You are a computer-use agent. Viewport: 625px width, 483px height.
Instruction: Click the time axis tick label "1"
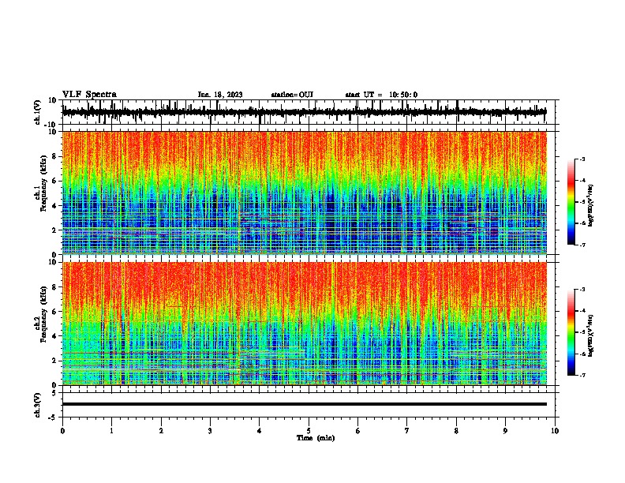click(111, 431)
